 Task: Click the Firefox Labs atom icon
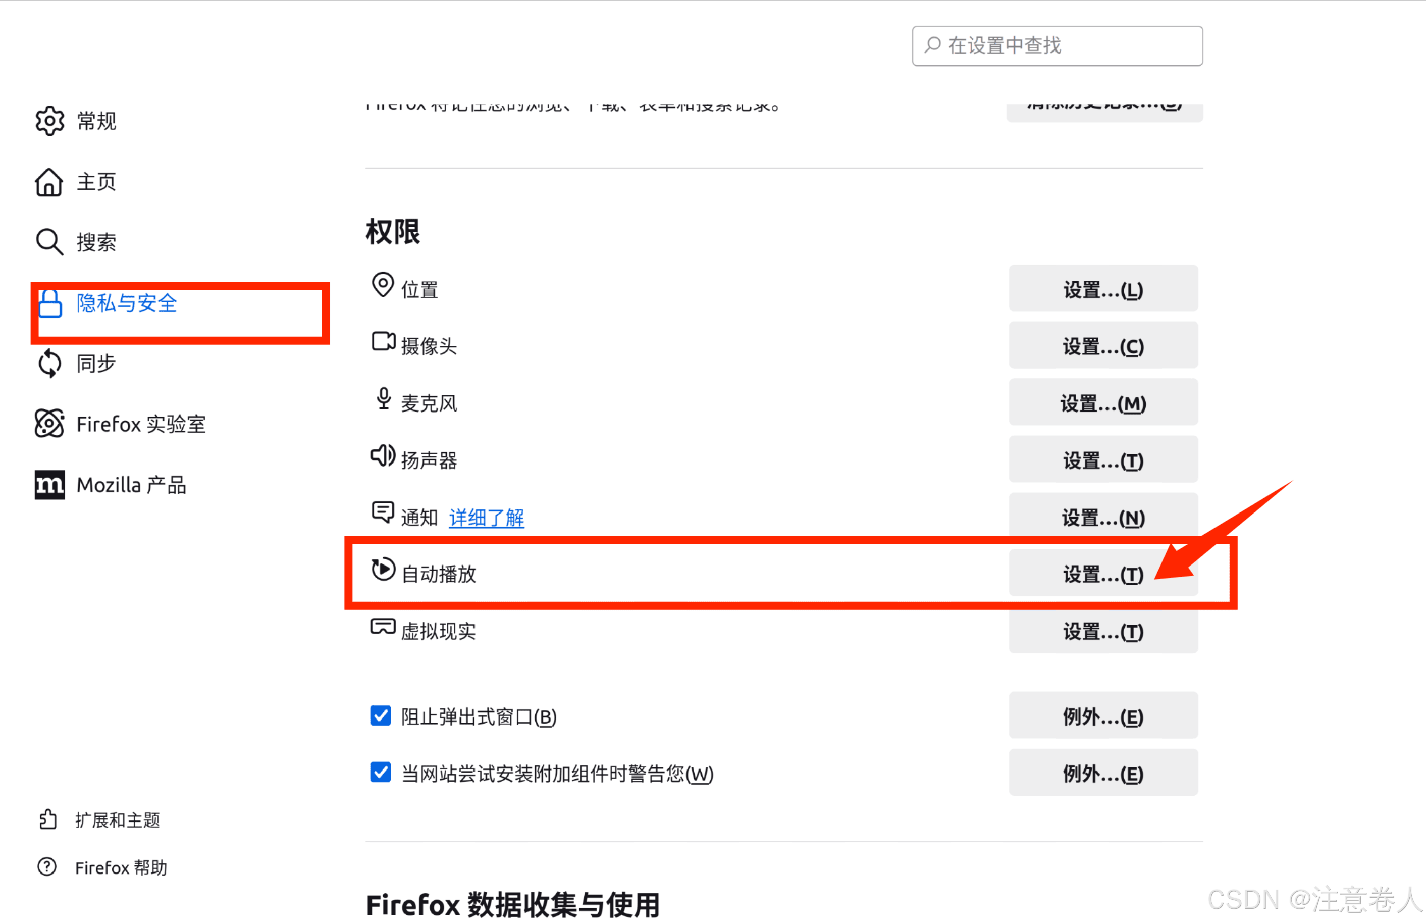tap(49, 424)
